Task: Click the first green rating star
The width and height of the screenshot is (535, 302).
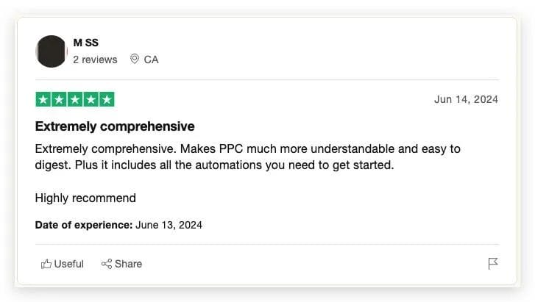Action: point(43,99)
